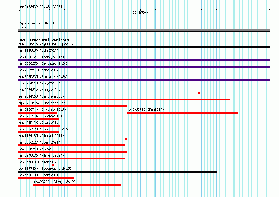This screenshot has height=197, width=279.
Task: Click the red end square of nsv1124185
Action: [x=126, y=139]
